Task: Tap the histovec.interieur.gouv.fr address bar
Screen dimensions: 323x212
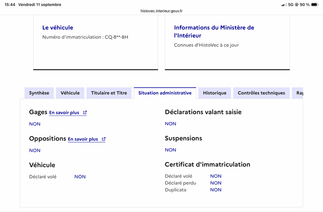Action: (161, 11)
